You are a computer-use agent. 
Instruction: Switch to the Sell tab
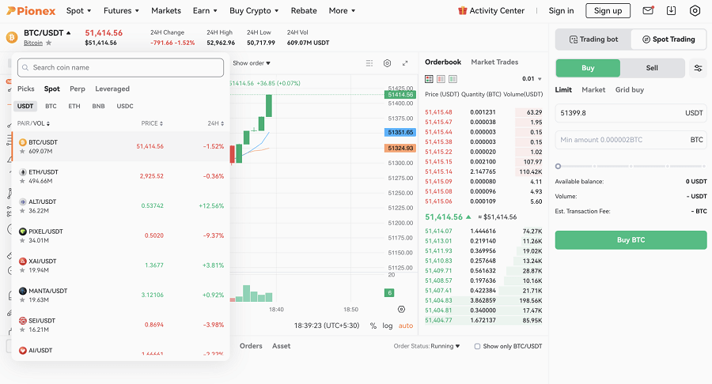tap(652, 68)
